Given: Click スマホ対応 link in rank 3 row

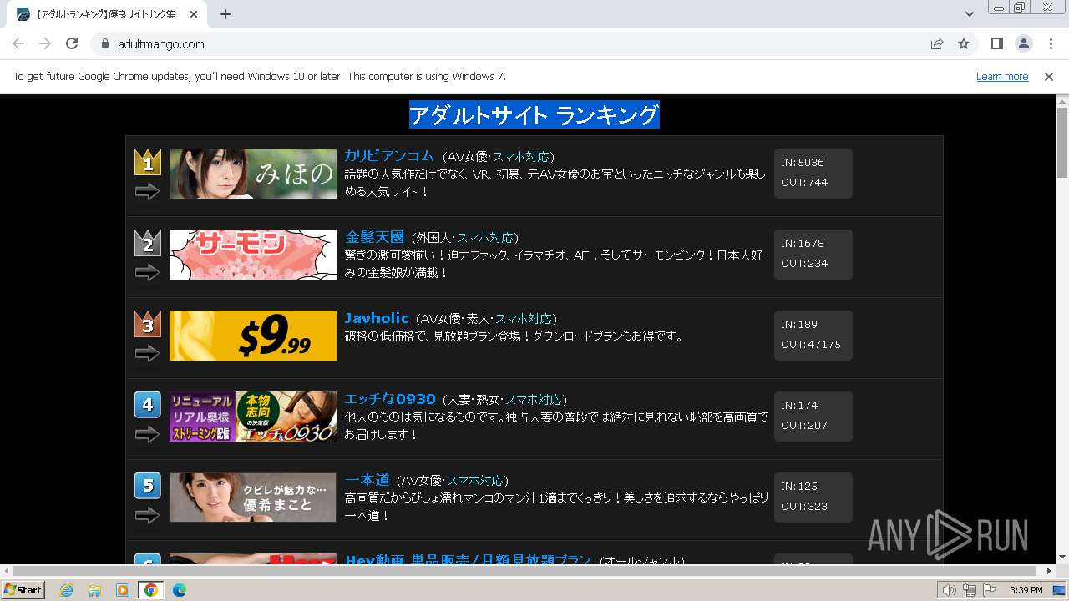Looking at the screenshot, I should (x=524, y=319).
